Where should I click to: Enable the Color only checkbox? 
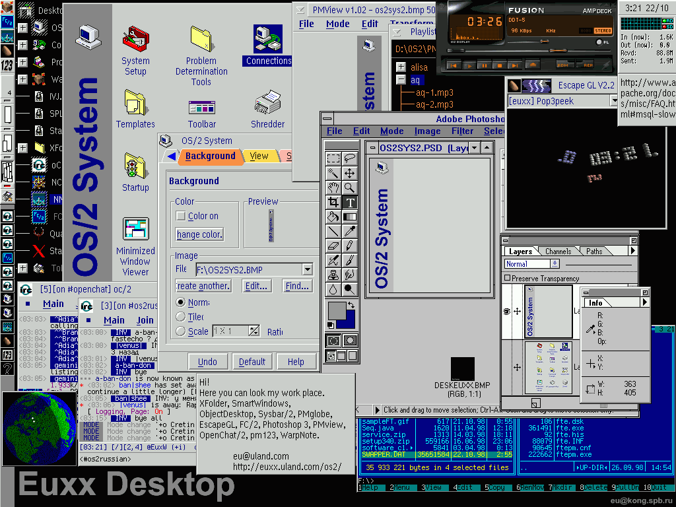click(181, 216)
